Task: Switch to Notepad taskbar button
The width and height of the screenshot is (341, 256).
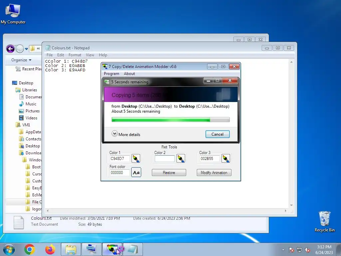Action: click(x=133, y=249)
